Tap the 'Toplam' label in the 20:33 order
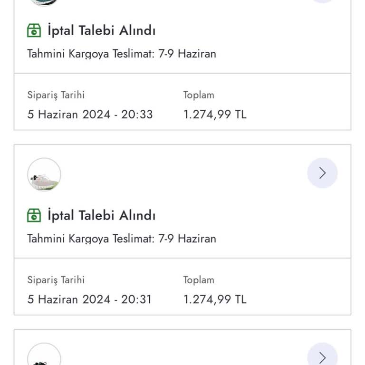Viewport: 365px width, 365px height. [x=199, y=95]
